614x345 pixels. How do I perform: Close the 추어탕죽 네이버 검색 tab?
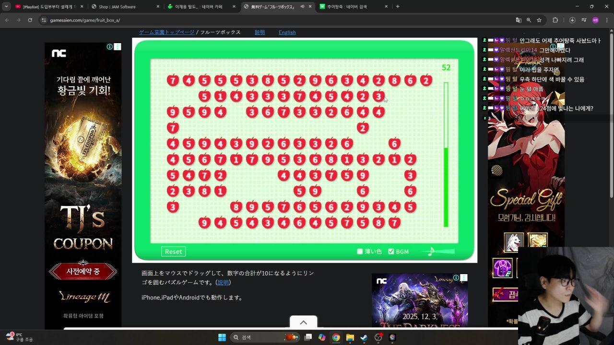386,7
